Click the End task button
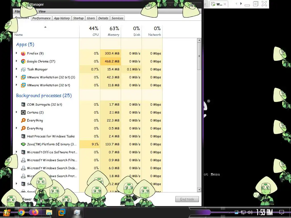The image size is (291, 218). (x=187, y=199)
